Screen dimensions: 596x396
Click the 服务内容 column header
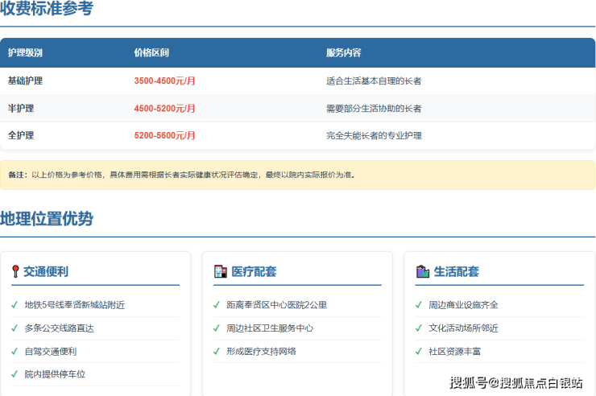coord(343,53)
